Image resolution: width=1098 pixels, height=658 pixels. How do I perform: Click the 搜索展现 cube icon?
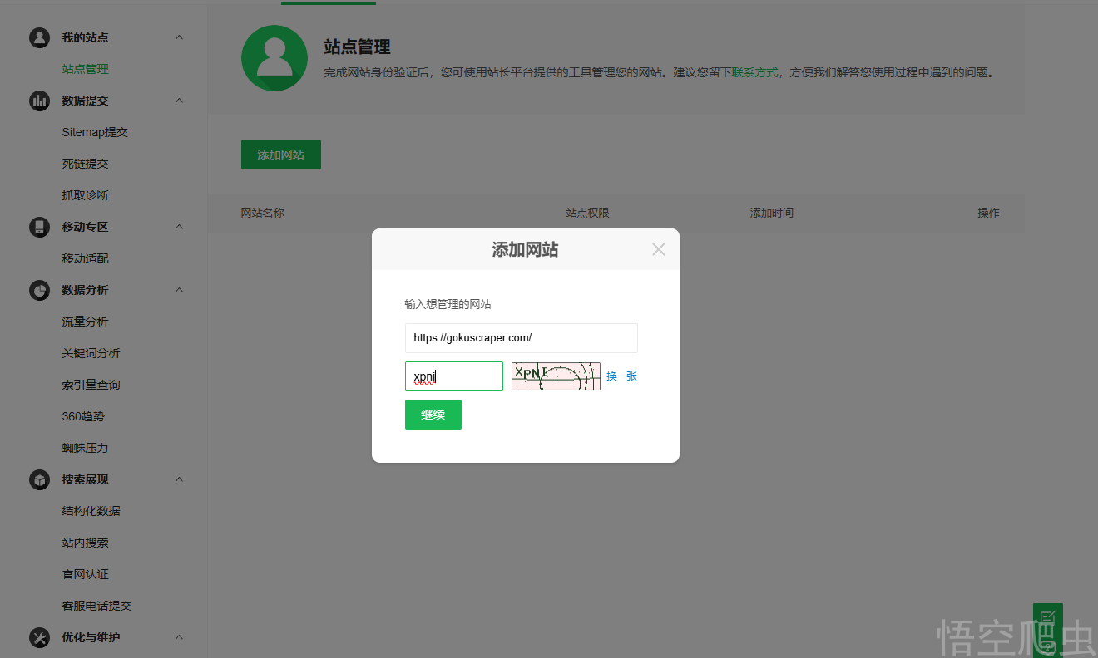pyautogui.click(x=39, y=479)
